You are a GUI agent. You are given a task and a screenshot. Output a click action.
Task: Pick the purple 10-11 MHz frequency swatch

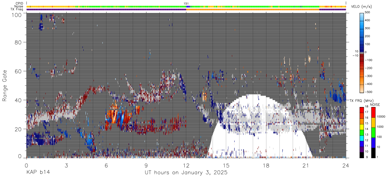point(361,149)
